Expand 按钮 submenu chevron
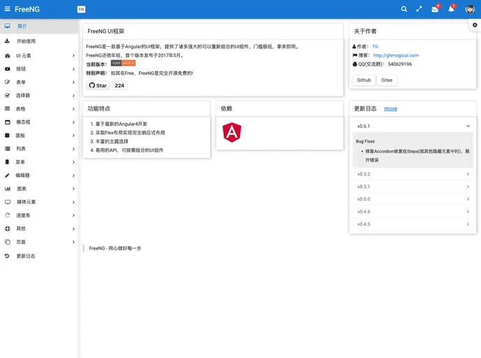481x358 pixels. [73, 69]
